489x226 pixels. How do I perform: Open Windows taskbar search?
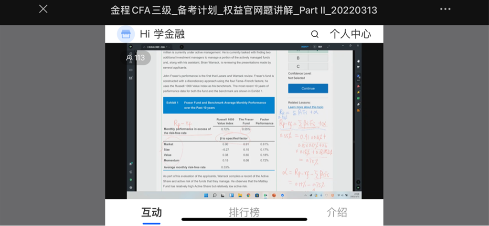[x=214, y=195]
